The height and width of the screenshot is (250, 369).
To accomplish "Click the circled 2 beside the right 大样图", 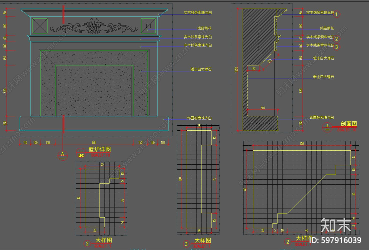I will [x=287, y=242].
